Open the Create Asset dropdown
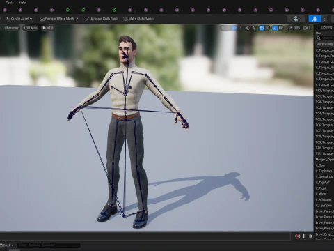This screenshot has height=251, width=334. (19, 19)
